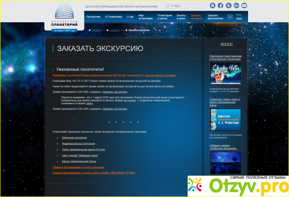Open the 'Расписание' menu item
289x197 pixels.
click(x=93, y=16)
